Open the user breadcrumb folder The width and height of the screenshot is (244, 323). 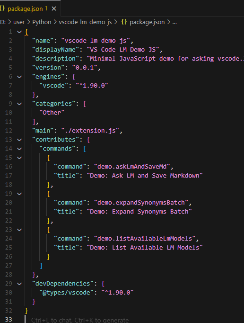(x=19, y=22)
